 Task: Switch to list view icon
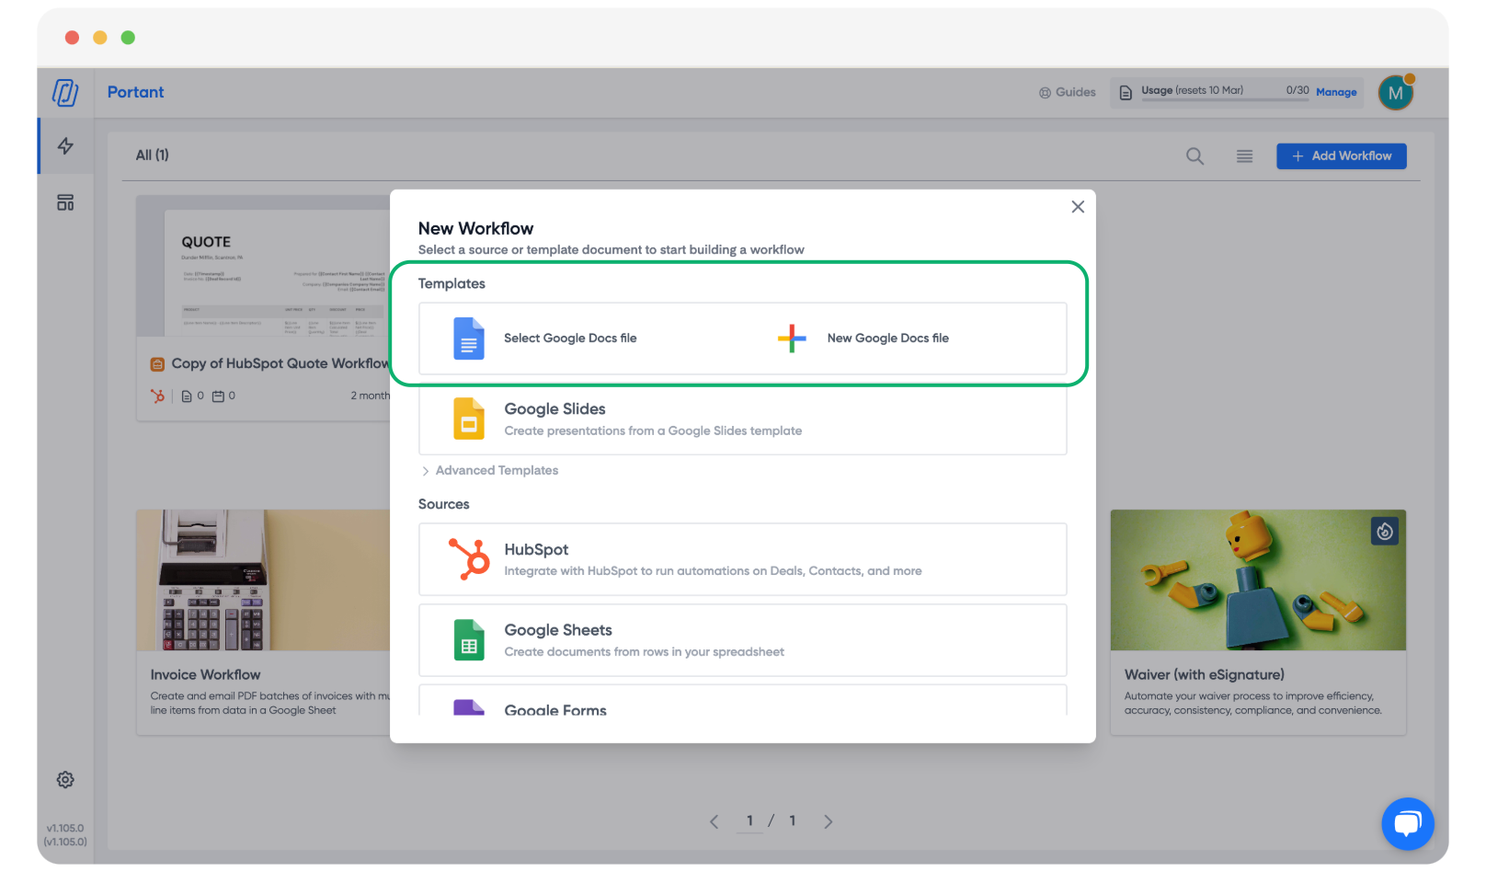[x=1244, y=156]
